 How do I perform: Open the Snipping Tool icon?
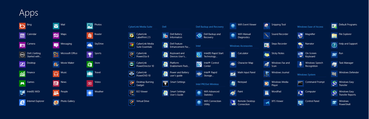pos(266,26)
